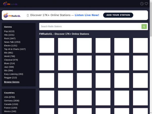Focus the Search Radio Stations field
152x114 pixels.
pyautogui.click(x=90, y=26)
